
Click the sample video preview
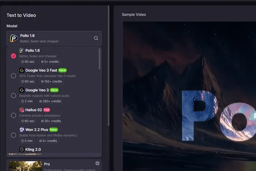point(189,96)
